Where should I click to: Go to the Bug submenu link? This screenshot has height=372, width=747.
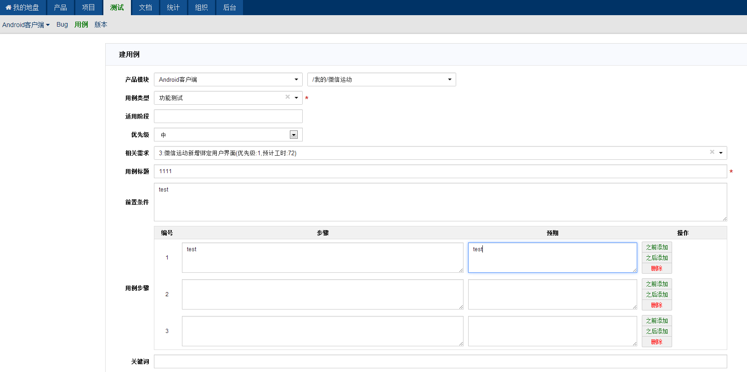click(x=62, y=24)
